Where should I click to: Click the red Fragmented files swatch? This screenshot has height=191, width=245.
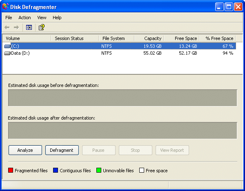(x=11, y=170)
